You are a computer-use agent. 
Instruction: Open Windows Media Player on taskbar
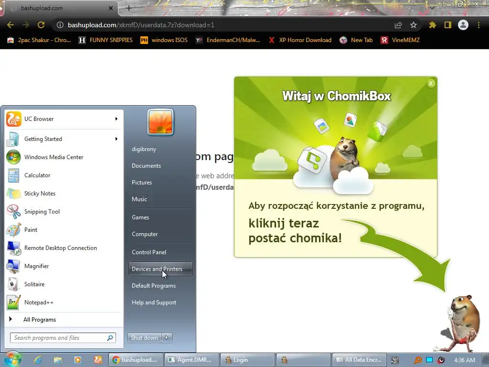tap(78, 360)
